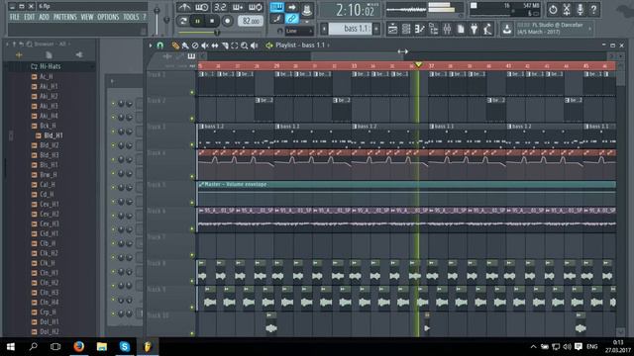This screenshot has width=634, height=356.
Task: Open the ADD menu
Action: pyautogui.click(x=44, y=17)
